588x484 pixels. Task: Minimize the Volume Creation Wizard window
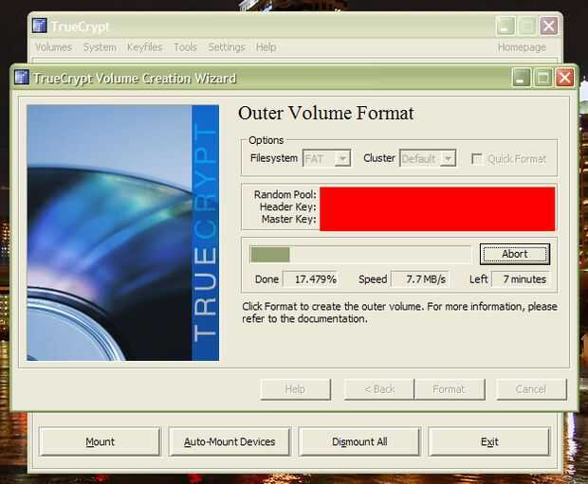point(522,78)
